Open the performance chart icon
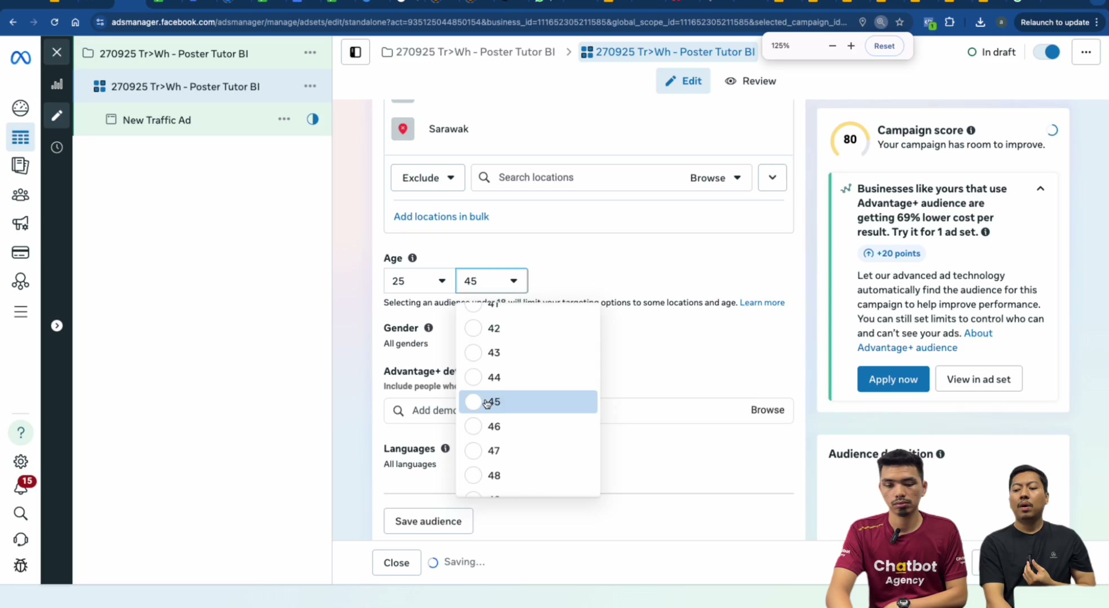The height and width of the screenshot is (608, 1109). coord(57,84)
